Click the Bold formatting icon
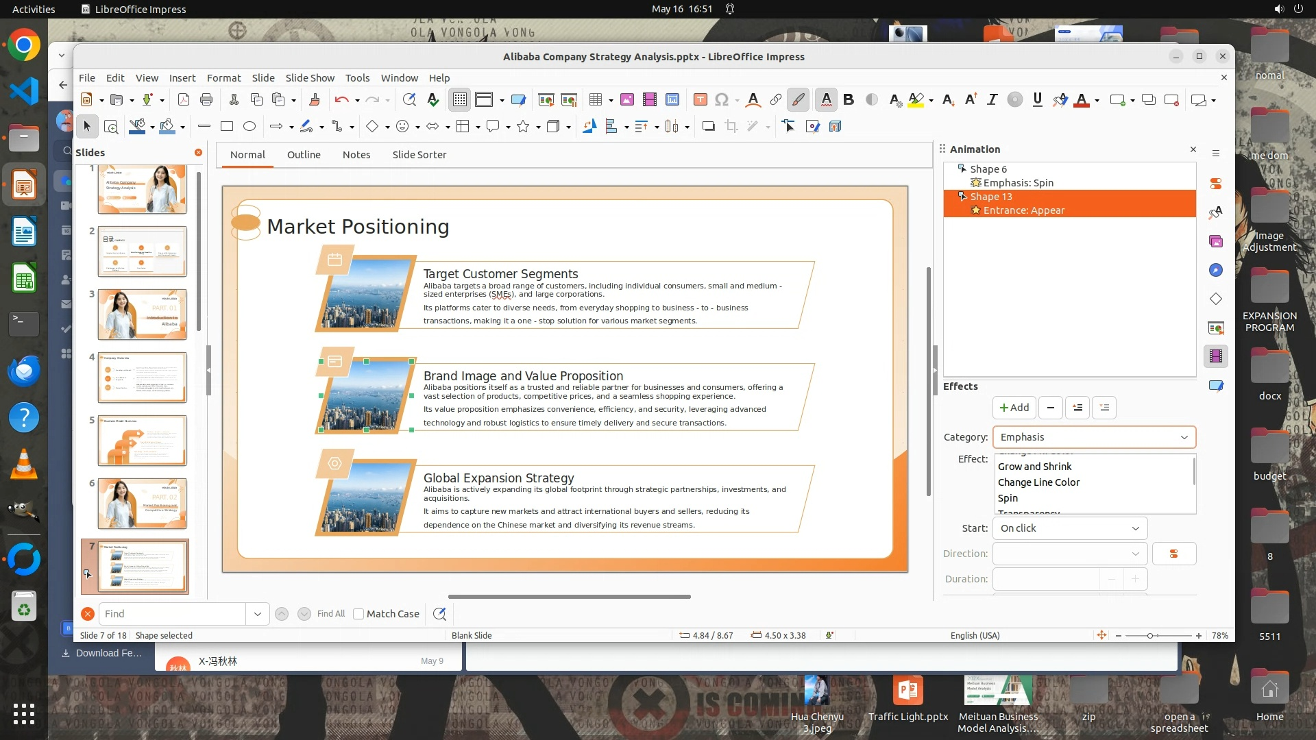 [849, 100]
